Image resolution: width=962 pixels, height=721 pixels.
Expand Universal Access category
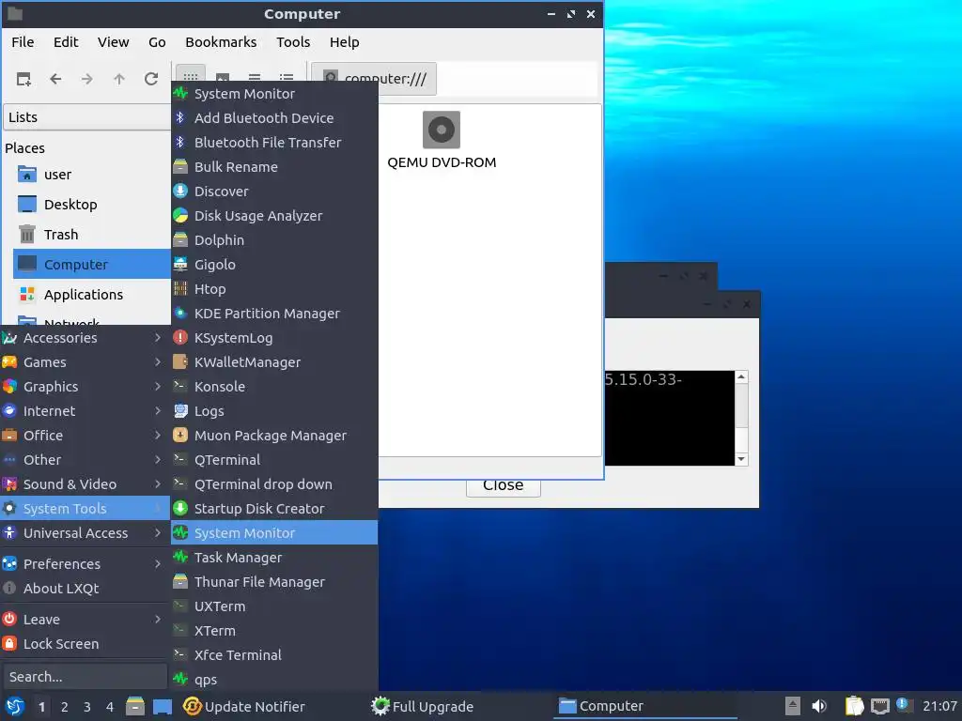click(85, 533)
